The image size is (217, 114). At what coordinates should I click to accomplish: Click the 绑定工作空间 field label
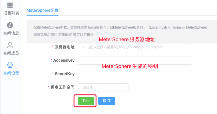[63, 87]
